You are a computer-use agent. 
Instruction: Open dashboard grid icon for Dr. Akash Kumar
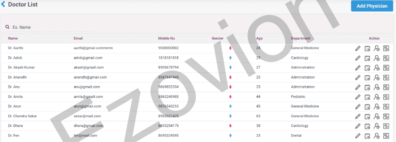pos(386,68)
